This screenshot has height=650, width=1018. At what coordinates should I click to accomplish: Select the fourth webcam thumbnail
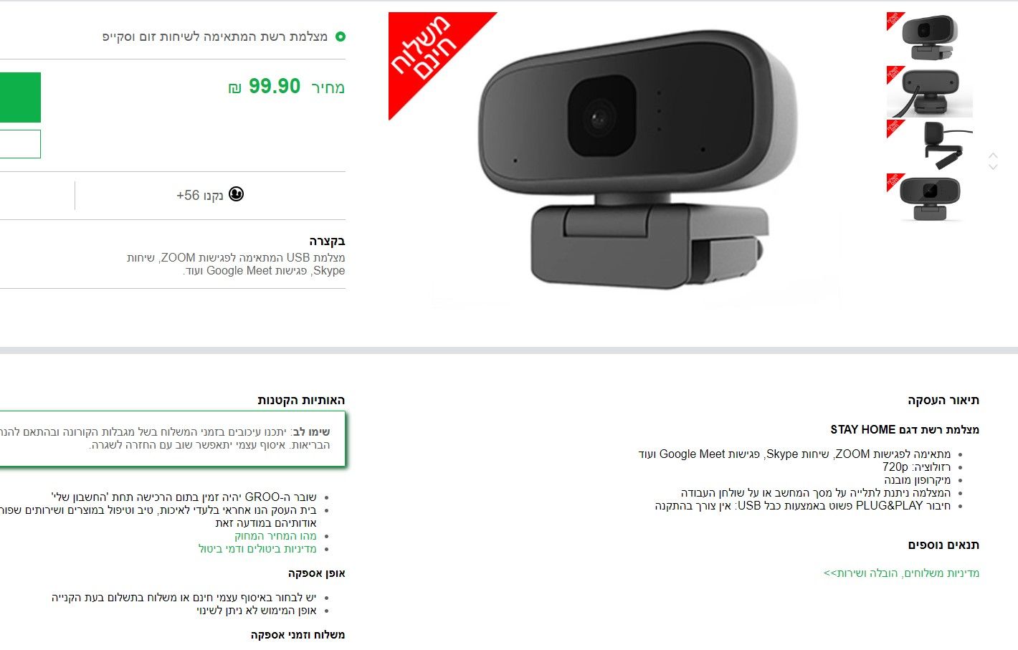929,199
